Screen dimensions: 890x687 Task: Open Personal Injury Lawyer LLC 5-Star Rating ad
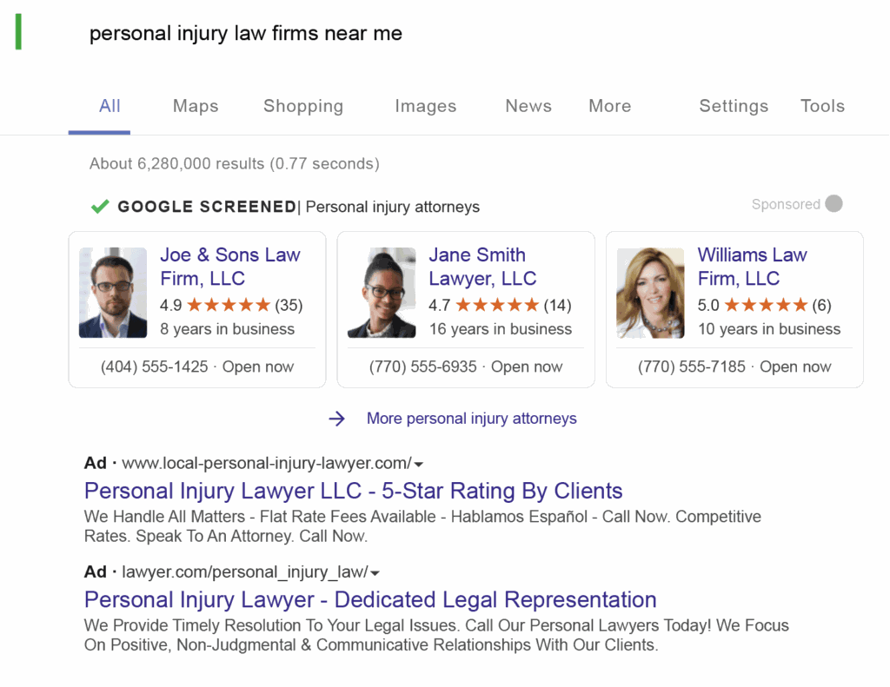pyautogui.click(x=353, y=490)
